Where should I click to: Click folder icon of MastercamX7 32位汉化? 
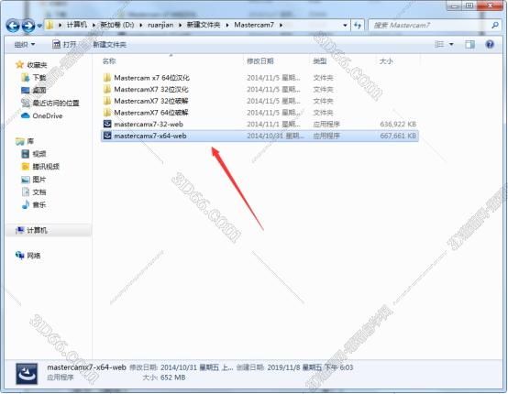[107, 90]
